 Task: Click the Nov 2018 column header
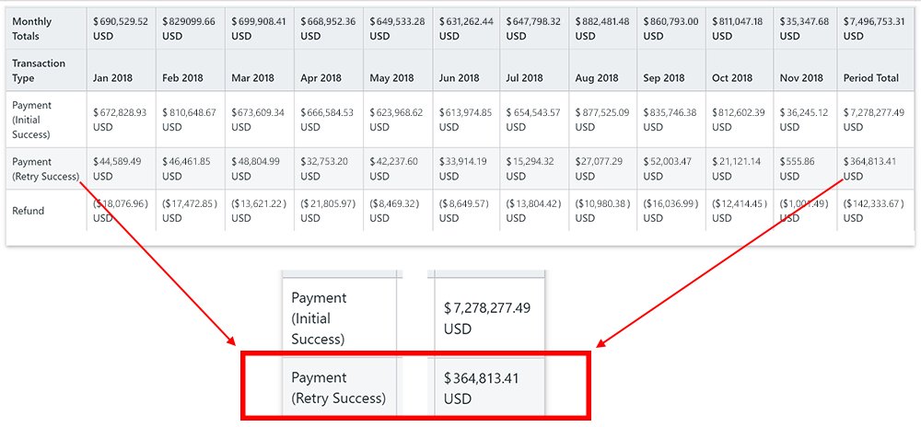coord(801,77)
